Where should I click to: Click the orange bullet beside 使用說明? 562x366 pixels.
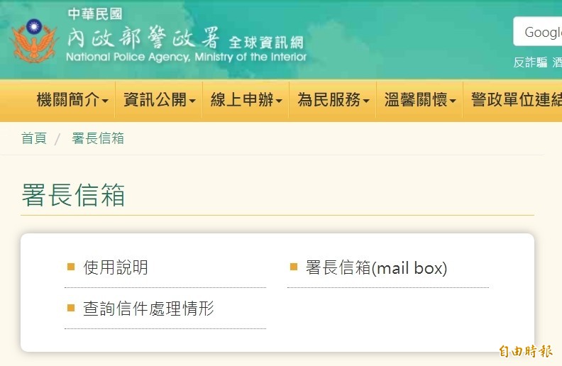[x=71, y=267]
